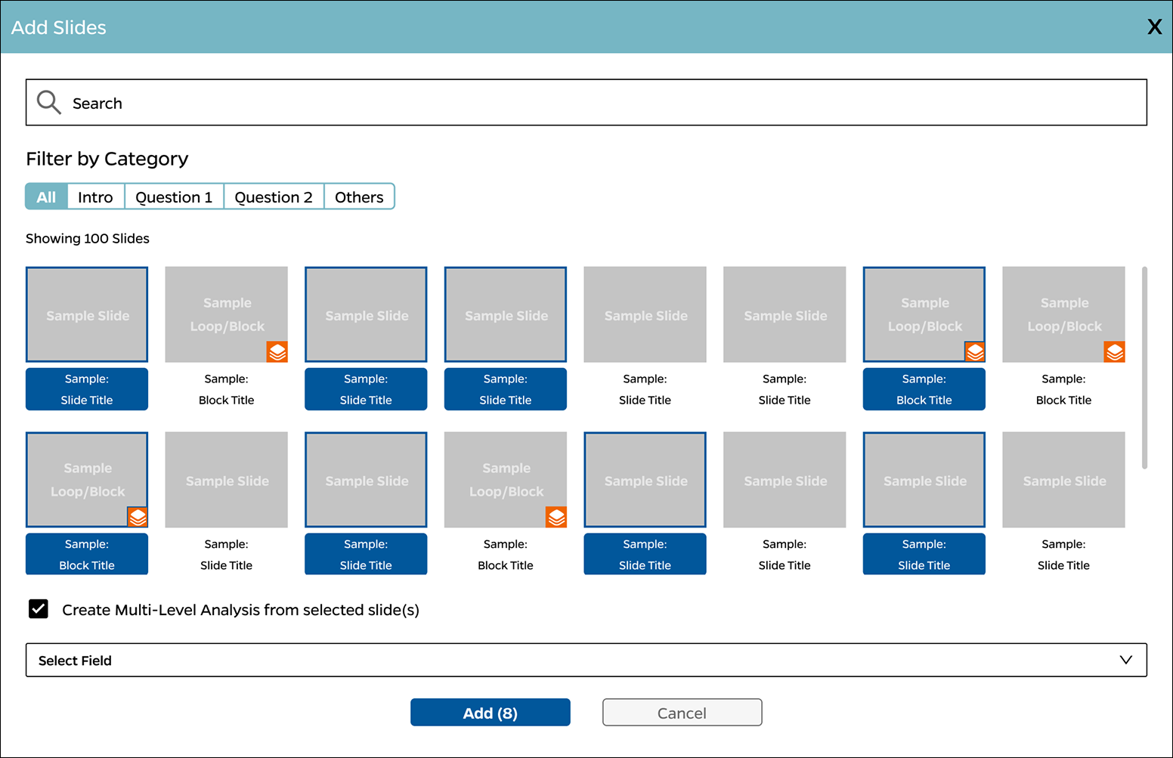This screenshot has height=758, width=1173.
Task: Filter slides by Question 2
Action: point(274,196)
